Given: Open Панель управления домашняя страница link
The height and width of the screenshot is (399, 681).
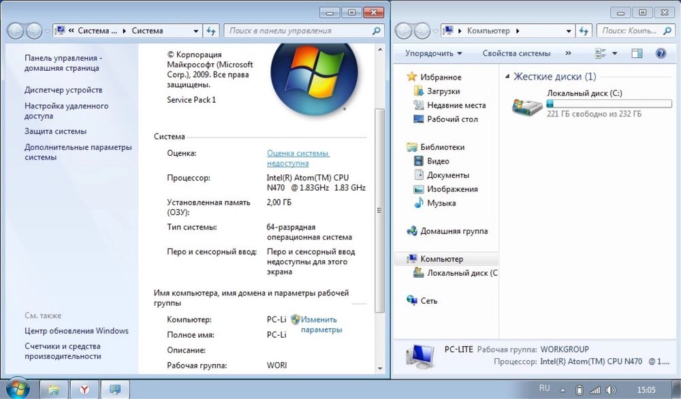Looking at the screenshot, I should [63, 63].
